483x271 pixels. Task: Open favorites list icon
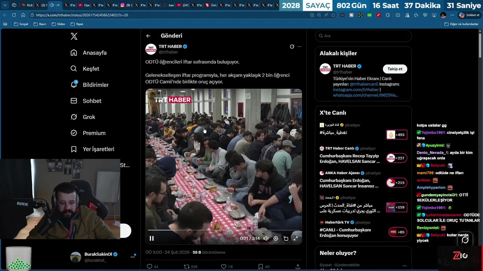coord(416,15)
